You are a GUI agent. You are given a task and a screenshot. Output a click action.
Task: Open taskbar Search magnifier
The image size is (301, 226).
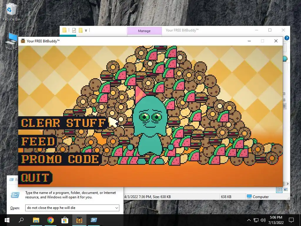click(21, 220)
